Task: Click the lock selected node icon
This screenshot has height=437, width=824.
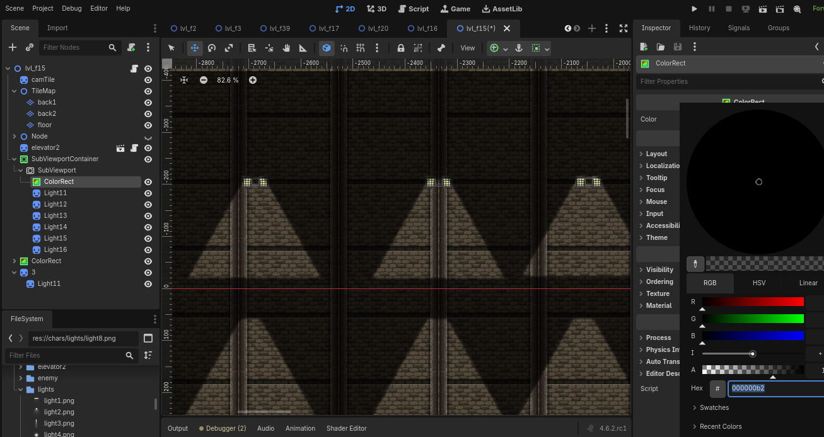Action: pyautogui.click(x=400, y=48)
